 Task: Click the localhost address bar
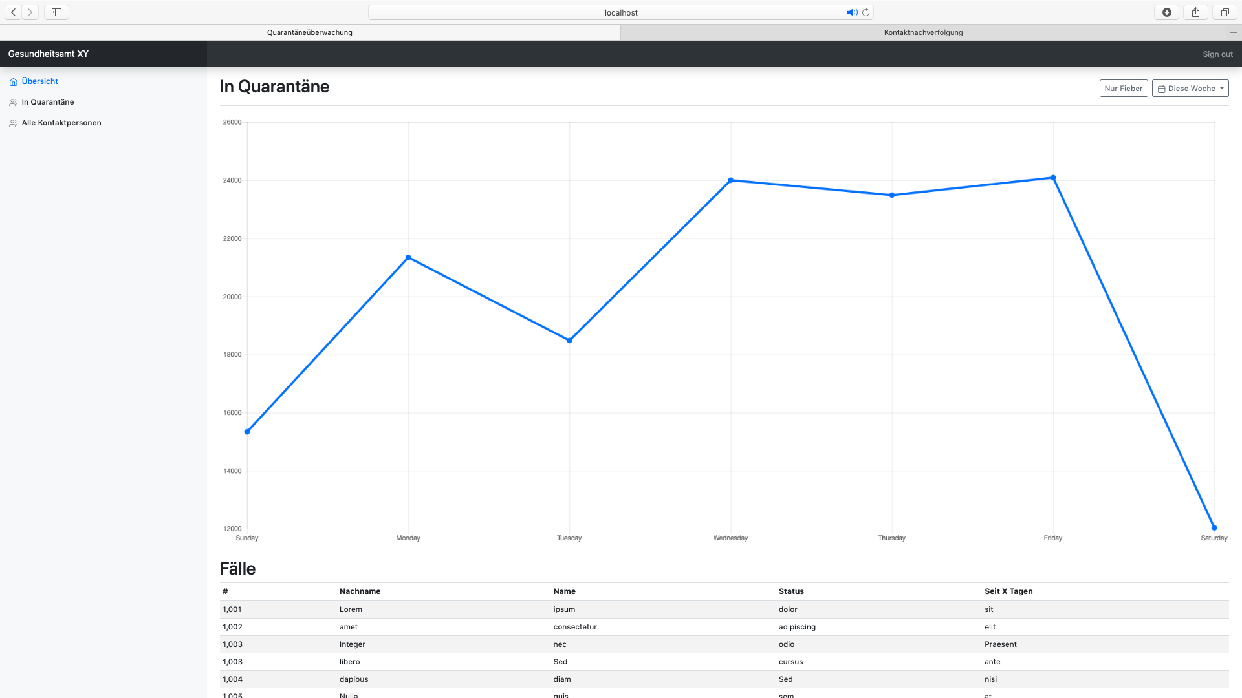coord(621,12)
